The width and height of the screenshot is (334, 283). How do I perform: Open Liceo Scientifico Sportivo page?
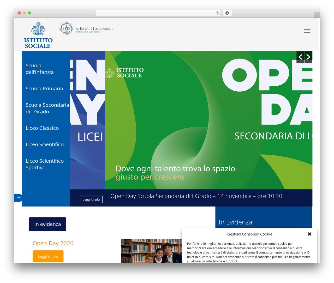click(x=45, y=164)
